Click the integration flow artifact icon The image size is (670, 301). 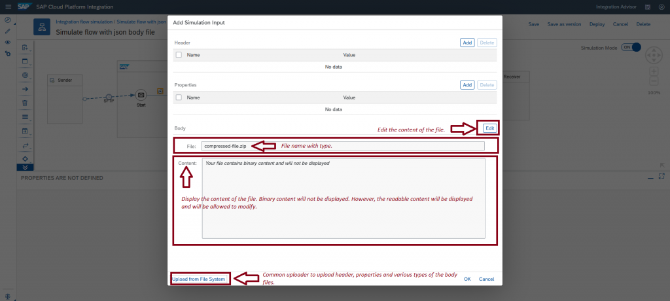[x=42, y=27]
